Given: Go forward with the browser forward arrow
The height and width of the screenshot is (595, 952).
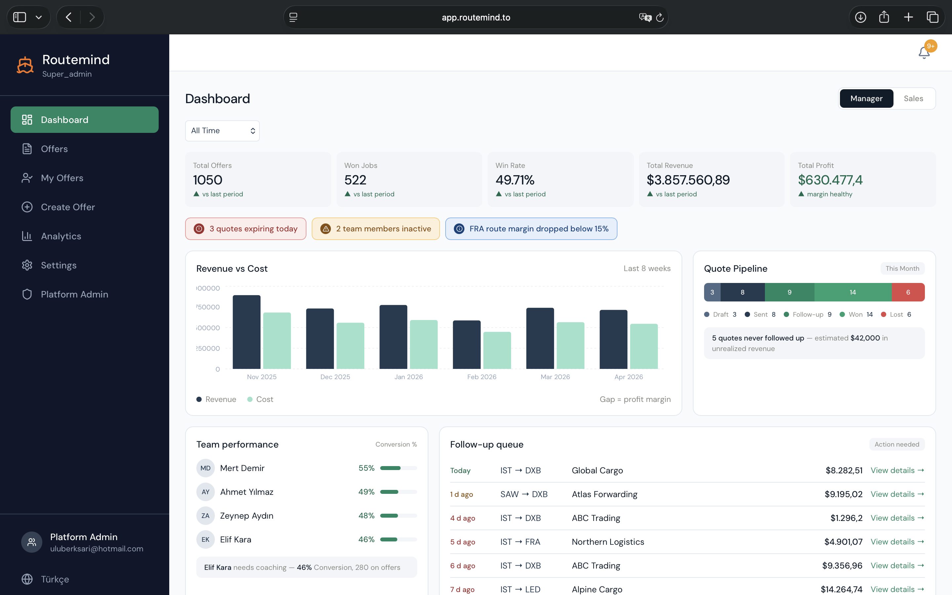Looking at the screenshot, I should click(92, 17).
